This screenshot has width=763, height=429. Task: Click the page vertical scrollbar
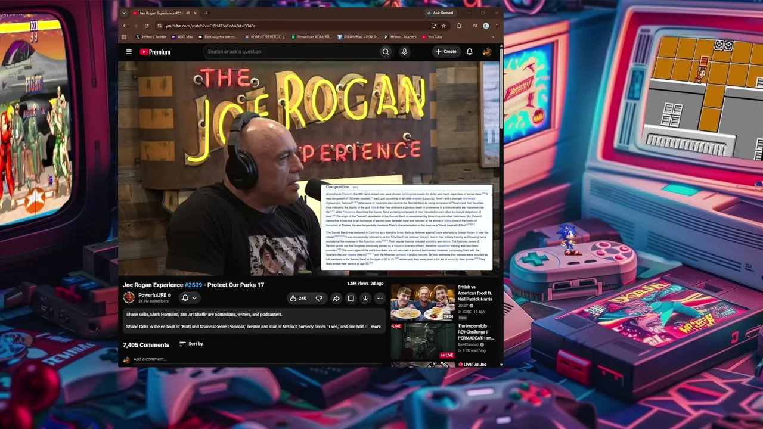(501, 89)
